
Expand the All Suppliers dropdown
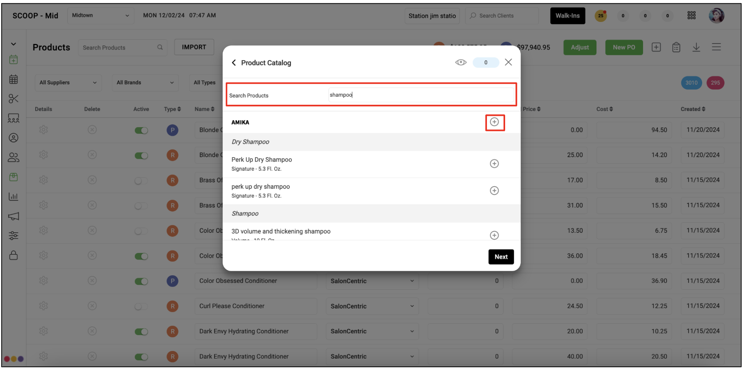click(x=68, y=83)
